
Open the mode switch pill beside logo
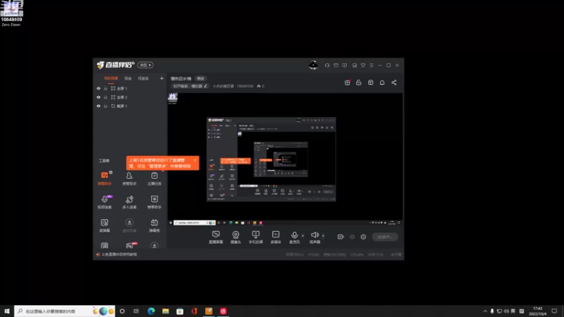(x=145, y=65)
